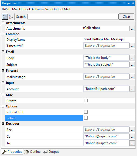Open expression editor for Bcc

point(132,130)
